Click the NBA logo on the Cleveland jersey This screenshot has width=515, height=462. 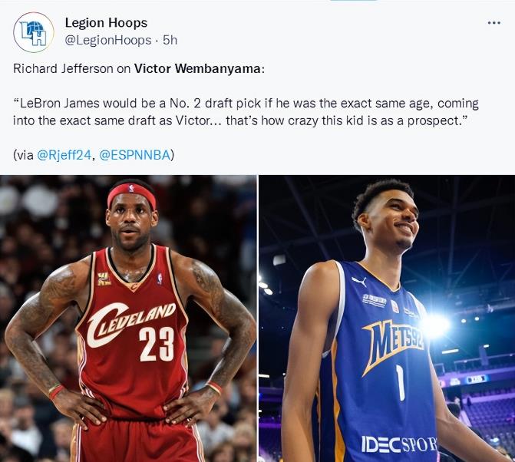point(160,279)
